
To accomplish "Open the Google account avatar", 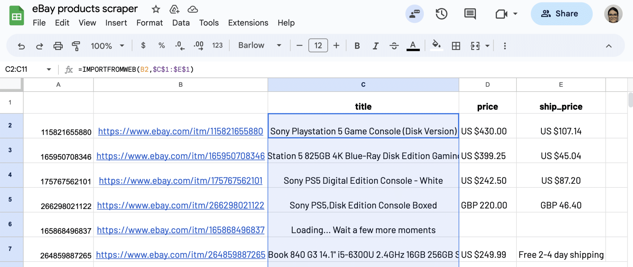I will point(613,14).
